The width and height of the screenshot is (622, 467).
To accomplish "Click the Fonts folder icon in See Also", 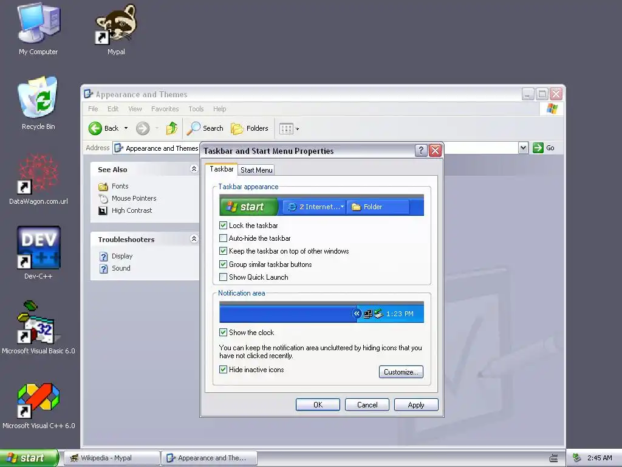I will [x=103, y=186].
